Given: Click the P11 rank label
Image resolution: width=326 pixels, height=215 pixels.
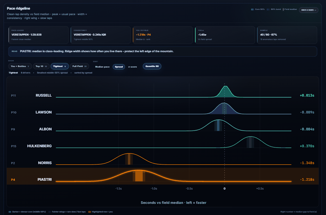Looking at the screenshot, I should (14, 96).
